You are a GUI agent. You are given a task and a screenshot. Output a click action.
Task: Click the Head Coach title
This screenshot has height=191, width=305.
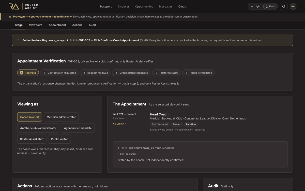[x=159, y=114]
